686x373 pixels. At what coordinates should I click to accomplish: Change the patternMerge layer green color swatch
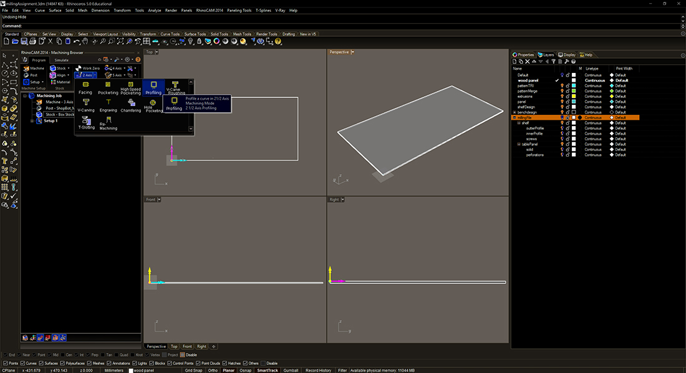point(574,91)
